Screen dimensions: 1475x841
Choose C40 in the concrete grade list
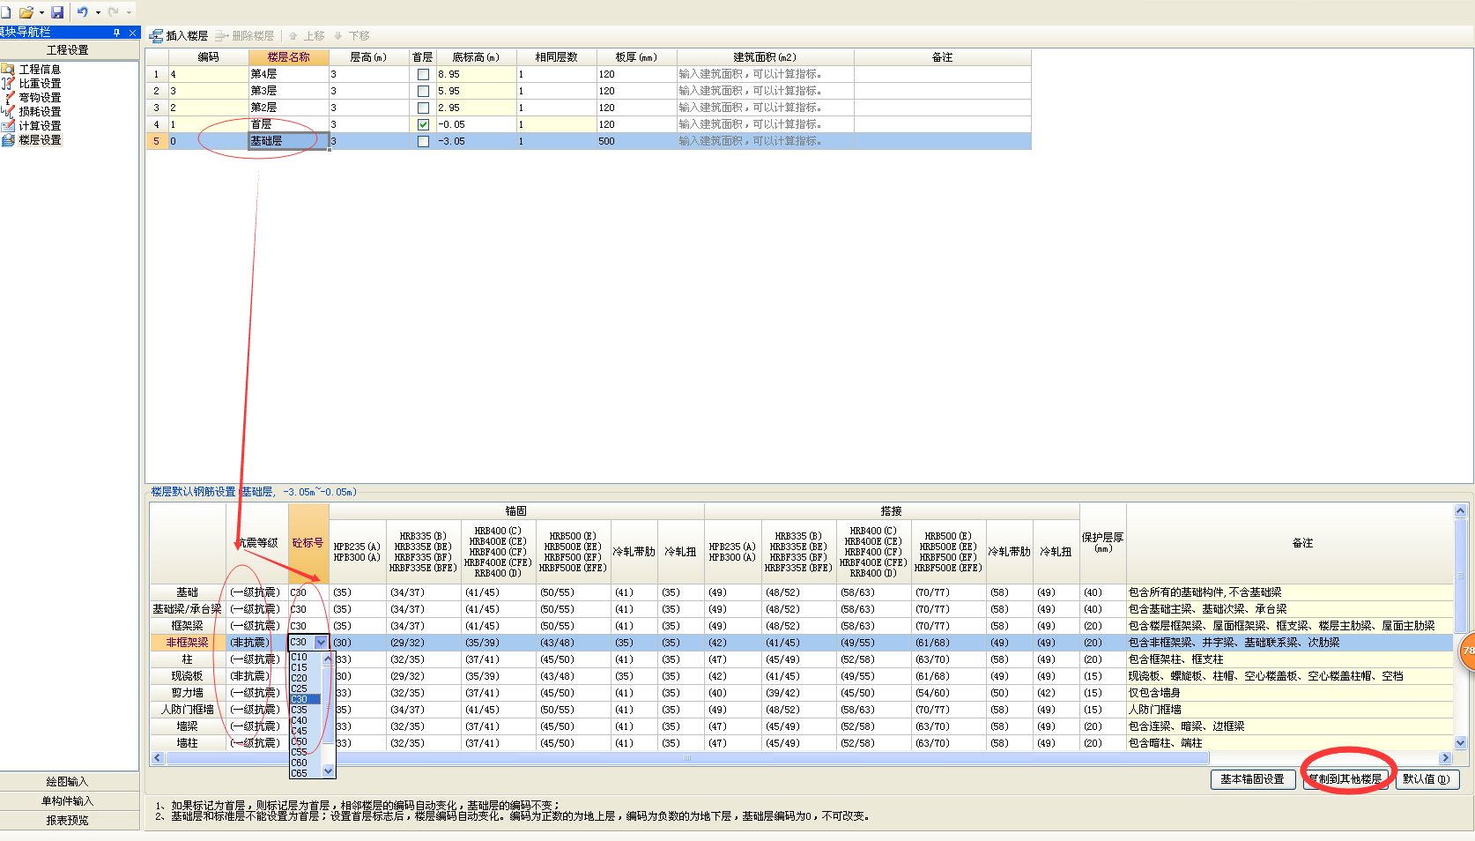click(x=305, y=721)
